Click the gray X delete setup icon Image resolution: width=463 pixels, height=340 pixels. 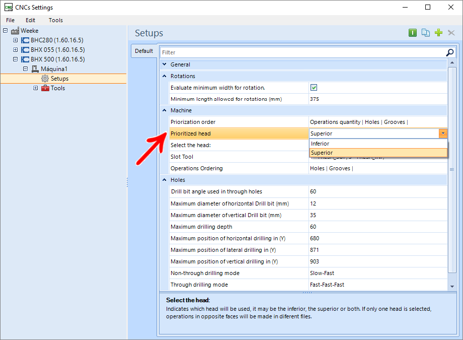[x=451, y=33]
